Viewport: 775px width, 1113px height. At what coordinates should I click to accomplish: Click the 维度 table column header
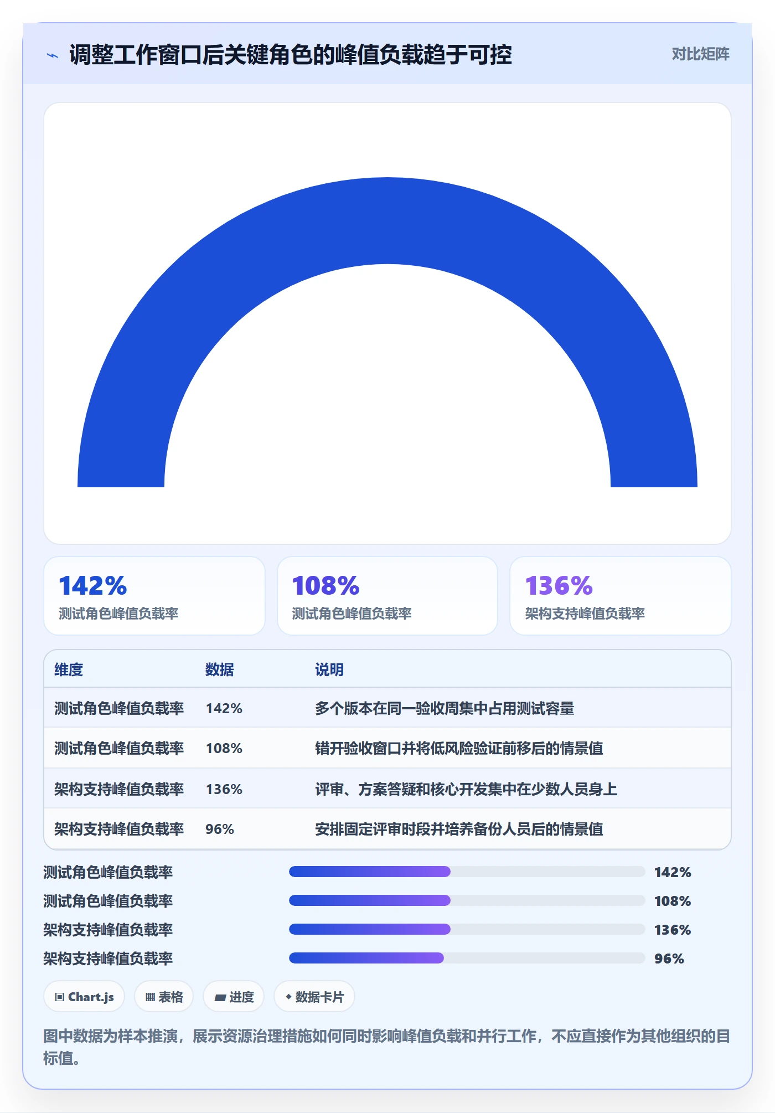click(69, 669)
